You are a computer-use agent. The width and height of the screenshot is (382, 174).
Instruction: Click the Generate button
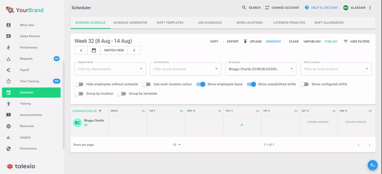tap(273, 42)
